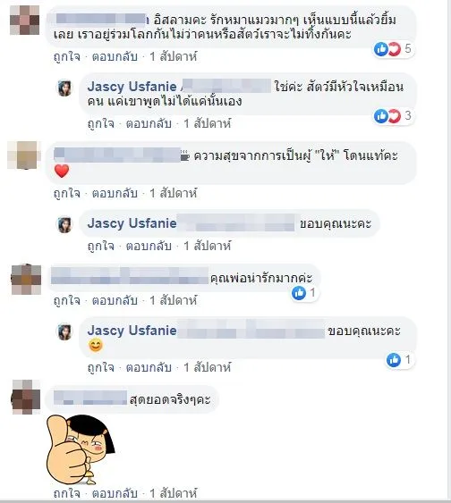Open avatar beside the สุดยอดจริงๆคะ comment
Viewport: 451px width, 503px height.
click(x=26, y=397)
